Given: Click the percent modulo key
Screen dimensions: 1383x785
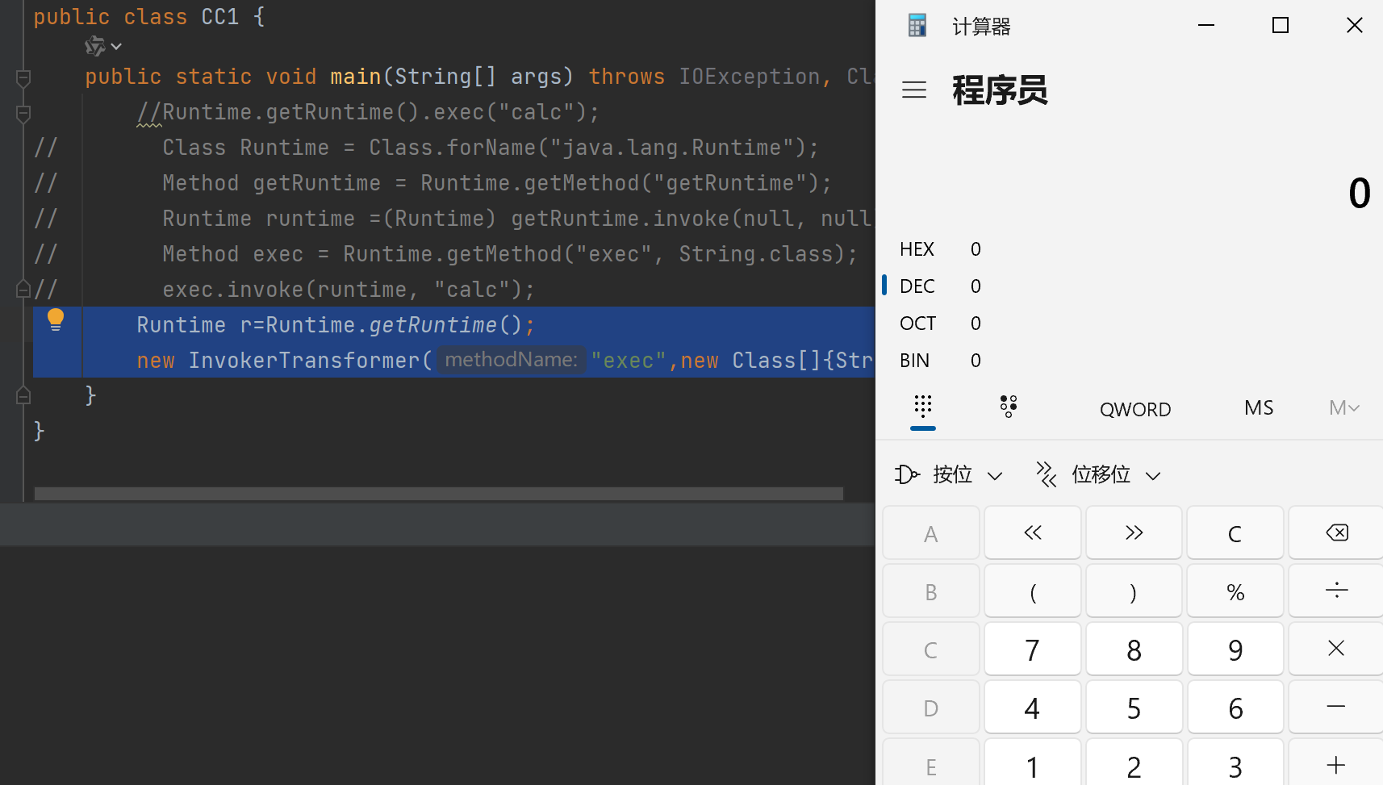Looking at the screenshot, I should (x=1235, y=591).
